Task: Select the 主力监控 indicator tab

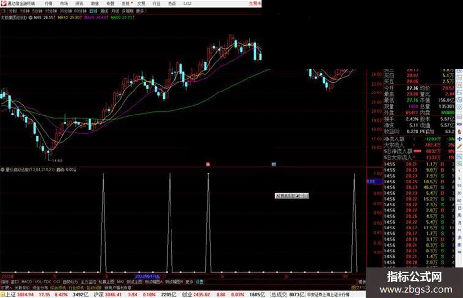Action: [88, 282]
